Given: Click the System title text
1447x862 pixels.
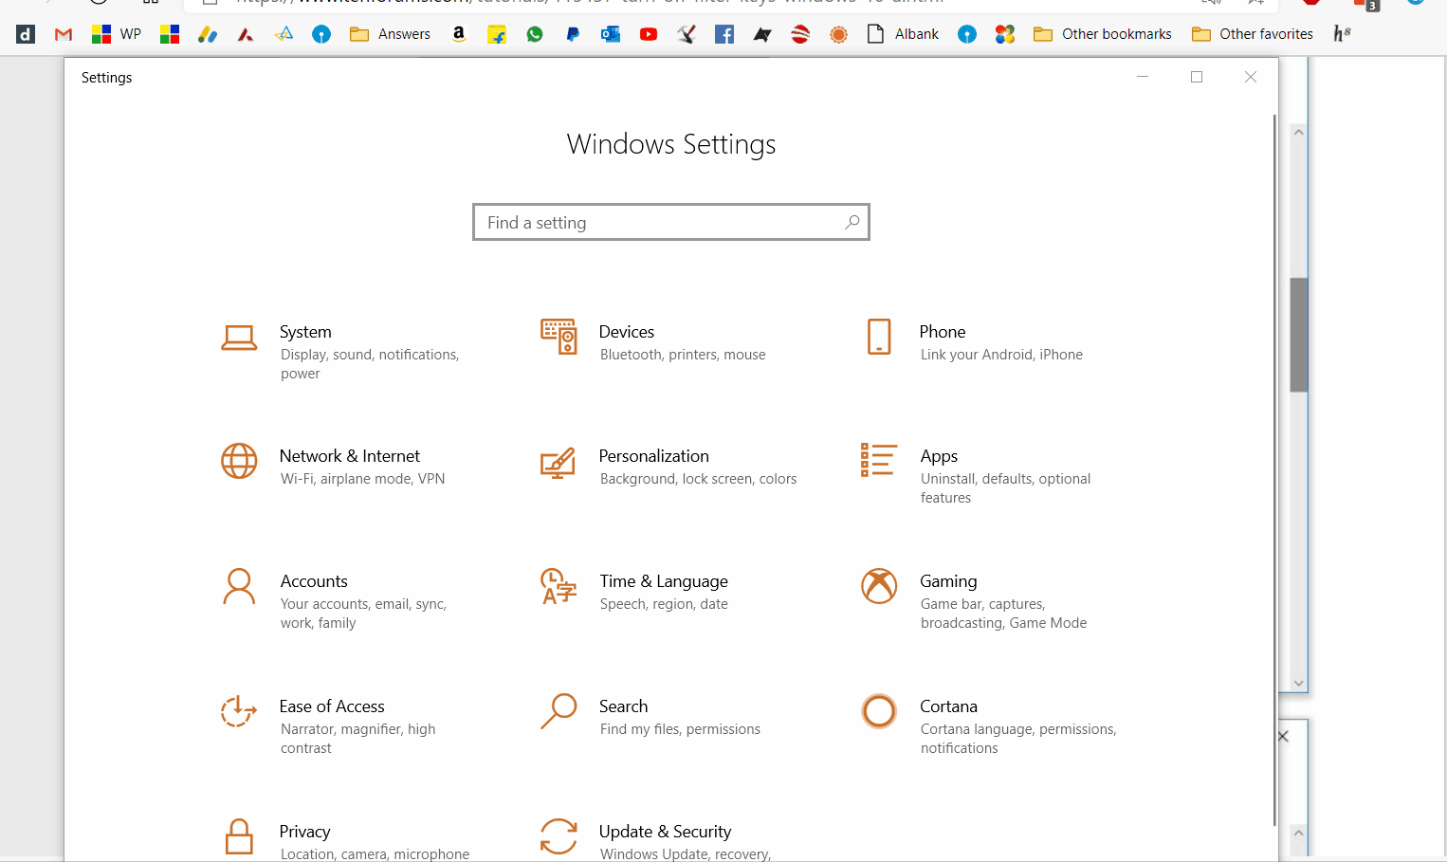Looking at the screenshot, I should click(305, 332).
